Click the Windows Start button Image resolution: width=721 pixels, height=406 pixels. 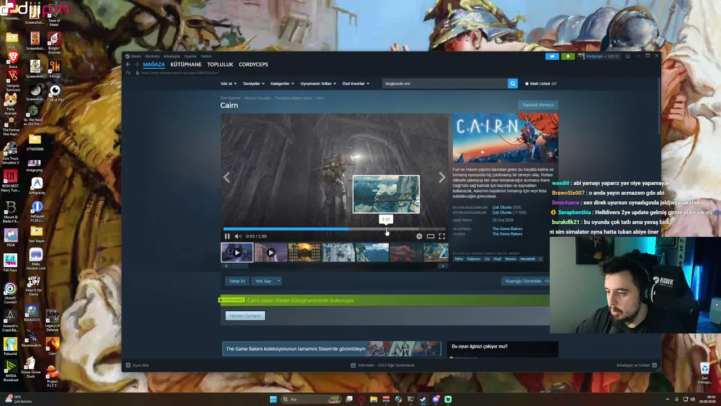tap(273, 399)
